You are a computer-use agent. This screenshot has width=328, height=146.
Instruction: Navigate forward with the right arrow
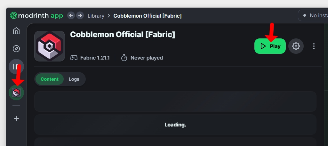(80, 15)
